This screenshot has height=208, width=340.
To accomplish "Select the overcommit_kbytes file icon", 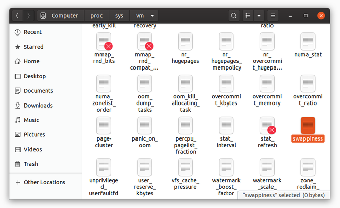I will [226, 83].
